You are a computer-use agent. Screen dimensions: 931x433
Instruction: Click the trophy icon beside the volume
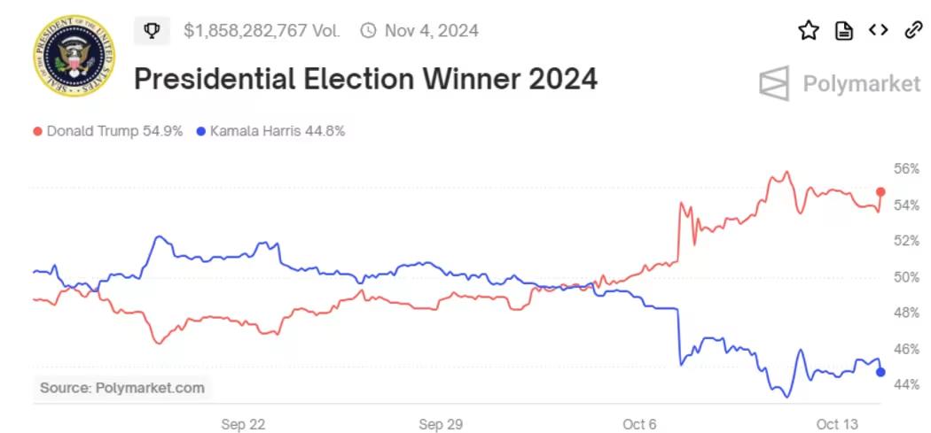click(152, 31)
